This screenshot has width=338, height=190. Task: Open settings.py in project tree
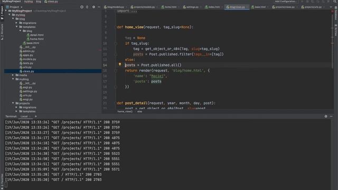(29, 91)
